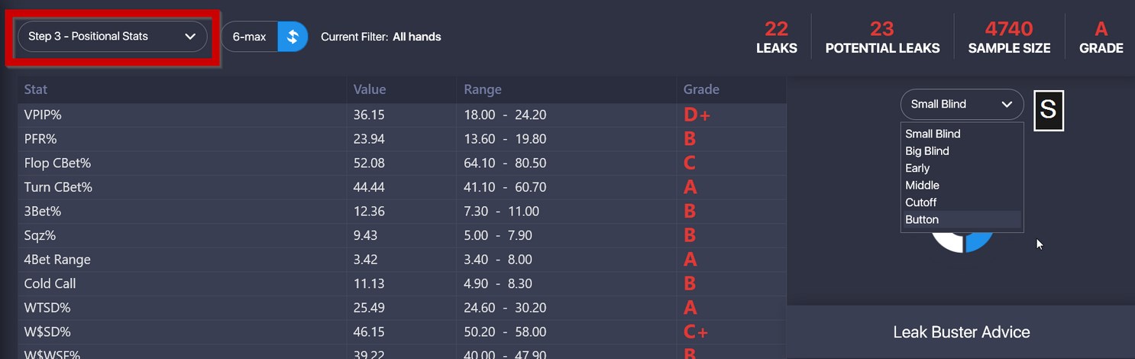Collapse the Small Blind position dropdown
1135x359 pixels.
[962, 105]
